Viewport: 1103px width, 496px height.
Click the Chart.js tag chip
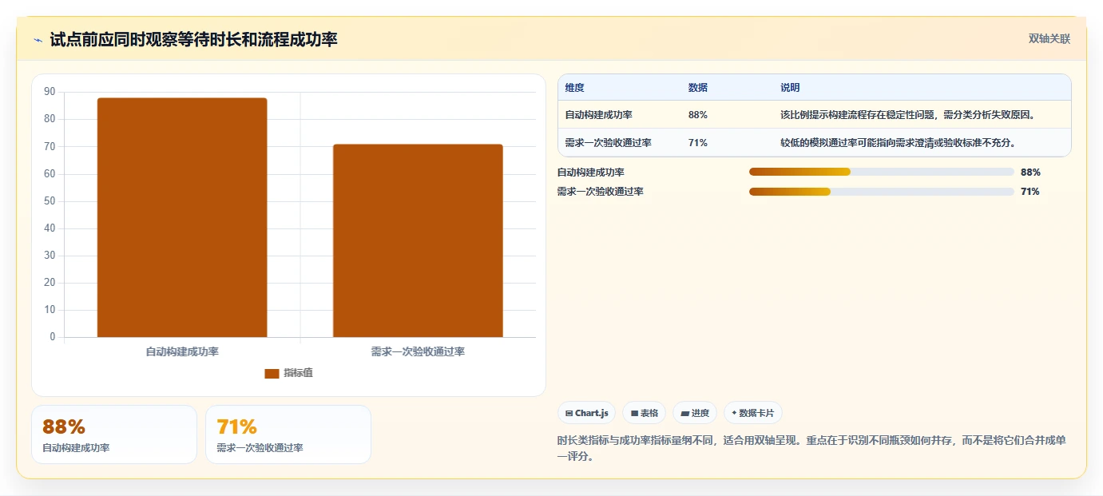click(586, 413)
